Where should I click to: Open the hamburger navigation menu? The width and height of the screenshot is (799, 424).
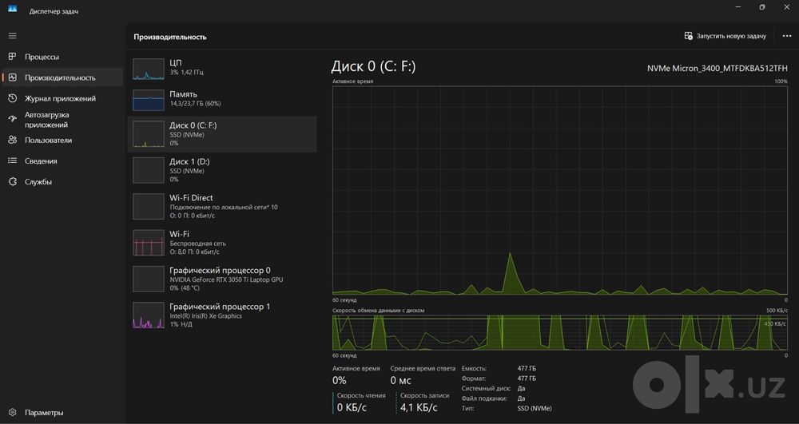13,36
